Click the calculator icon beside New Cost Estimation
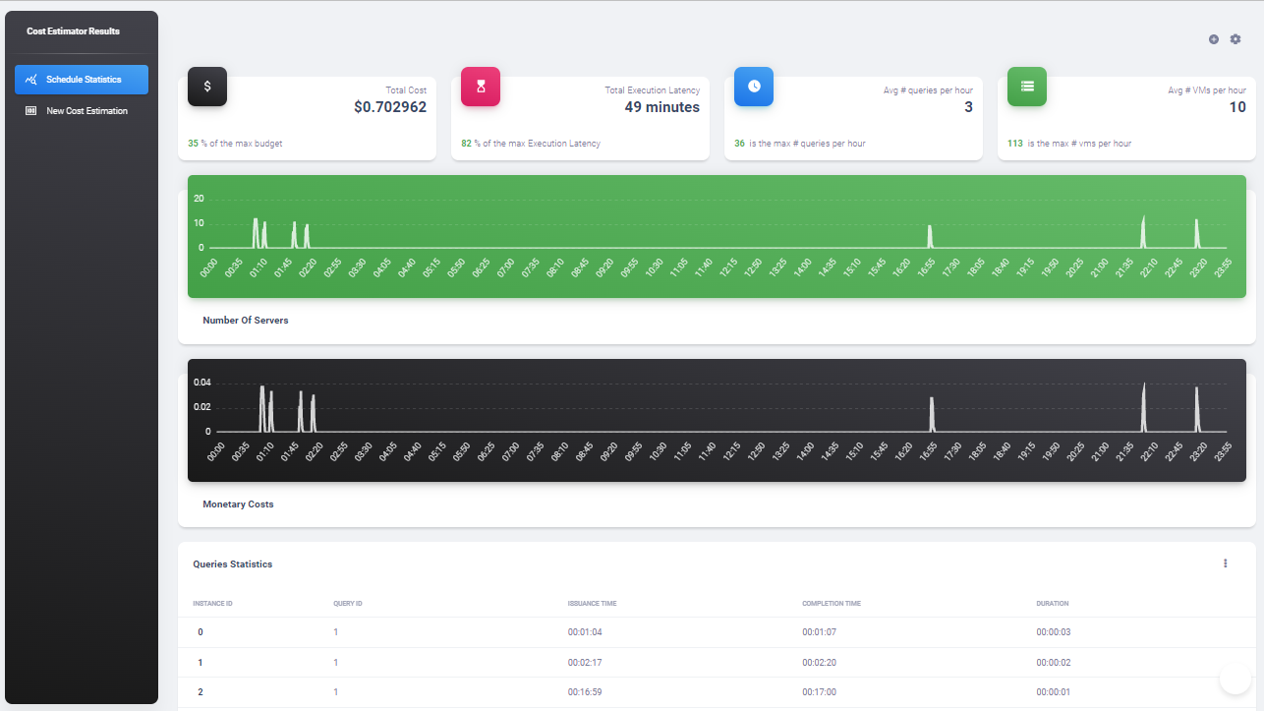This screenshot has height=711, width=1264. point(31,110)
